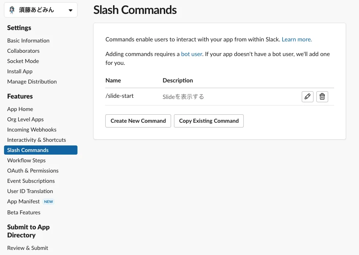
Task: Go to Review & Submit page
Action: click(28, 248)
